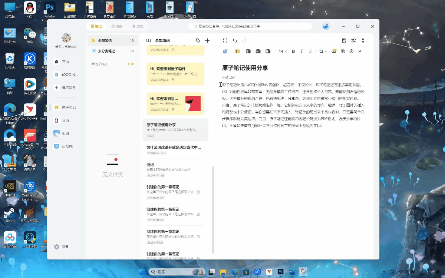This screenshot has width=445, height=278.
Task: Open 远控PC in the left sidebar
Action: coord(64,146)
